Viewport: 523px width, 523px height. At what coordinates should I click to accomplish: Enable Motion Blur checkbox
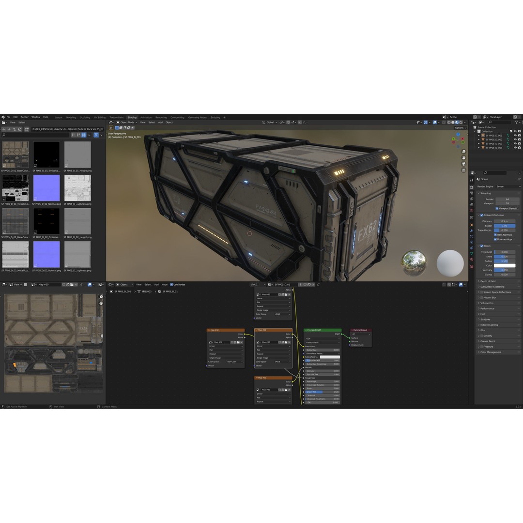click(482, 297)
